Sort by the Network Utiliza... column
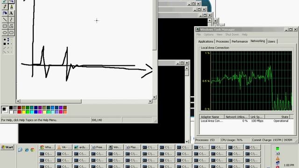 pyautogui.click(x=236, y=117)
